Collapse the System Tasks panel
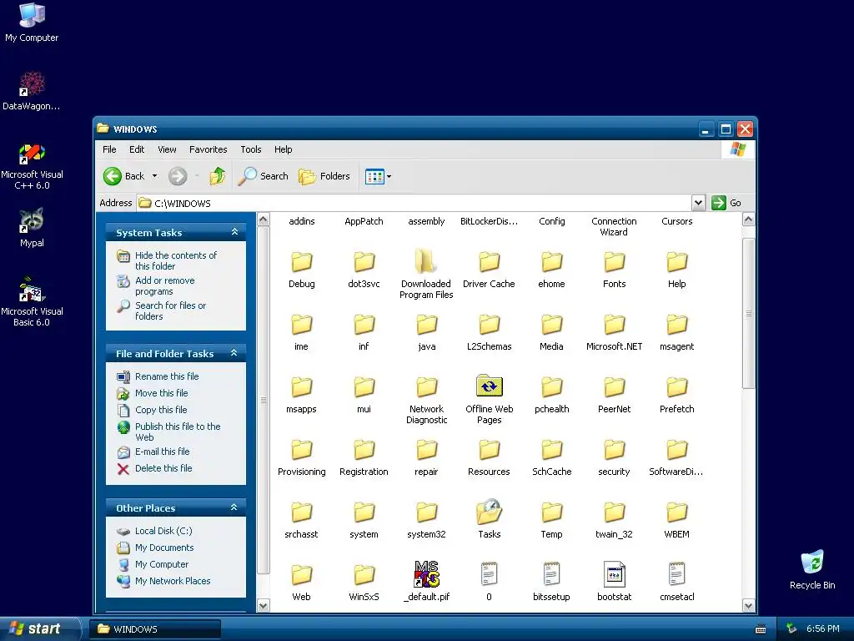The height and width of the screenshot is (641, 854). [x=234, y=232]
